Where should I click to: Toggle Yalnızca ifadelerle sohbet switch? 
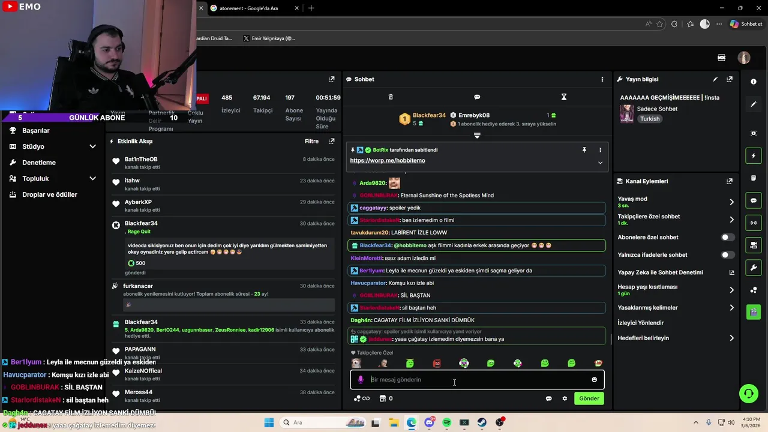tap(727, 255)
